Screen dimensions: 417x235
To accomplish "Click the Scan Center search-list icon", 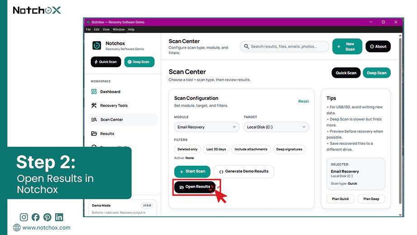I will coord(94,120).
